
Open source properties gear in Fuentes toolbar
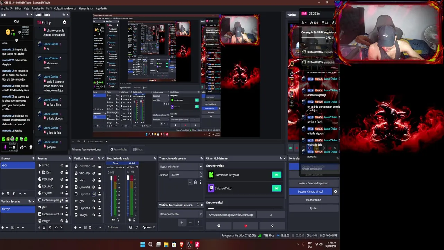click(x=50, y=227)
